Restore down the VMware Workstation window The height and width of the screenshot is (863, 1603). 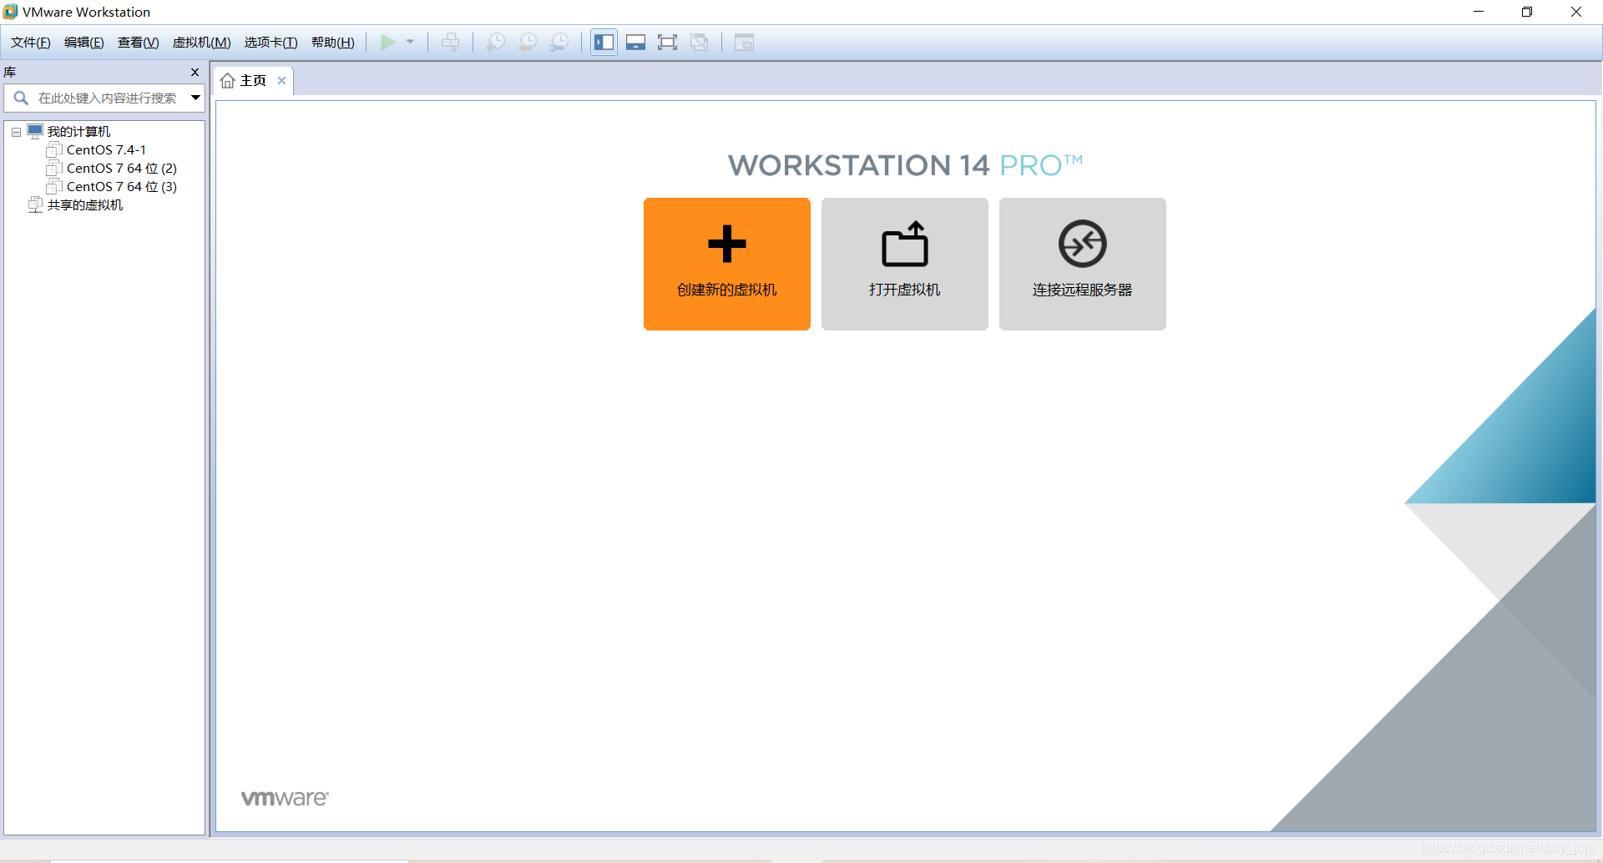click(x=1527, y=12)
